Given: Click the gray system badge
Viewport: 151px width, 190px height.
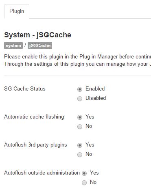Looking at the screenshot, I should (x=13, y=45).
